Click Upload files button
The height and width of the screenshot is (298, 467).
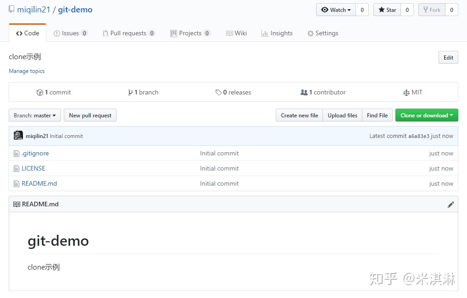pyautogui.click(x=343, y=115)
